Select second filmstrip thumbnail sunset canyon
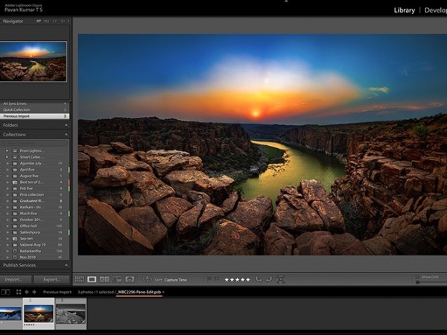 click(x=39, y=313)
